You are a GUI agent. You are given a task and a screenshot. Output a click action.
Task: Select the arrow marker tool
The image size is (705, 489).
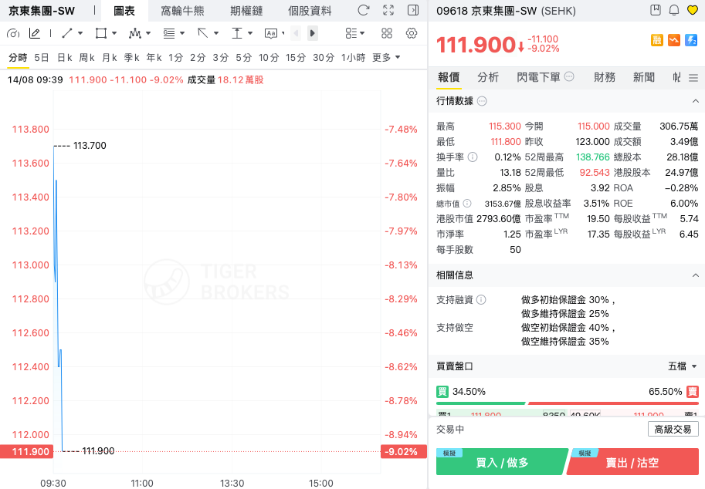point(203,33)
